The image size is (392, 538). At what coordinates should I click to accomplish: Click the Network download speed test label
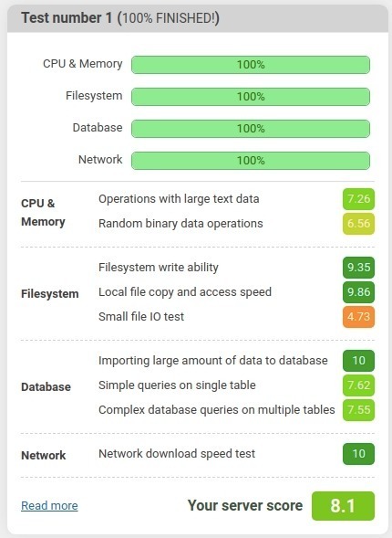(177, 454)
